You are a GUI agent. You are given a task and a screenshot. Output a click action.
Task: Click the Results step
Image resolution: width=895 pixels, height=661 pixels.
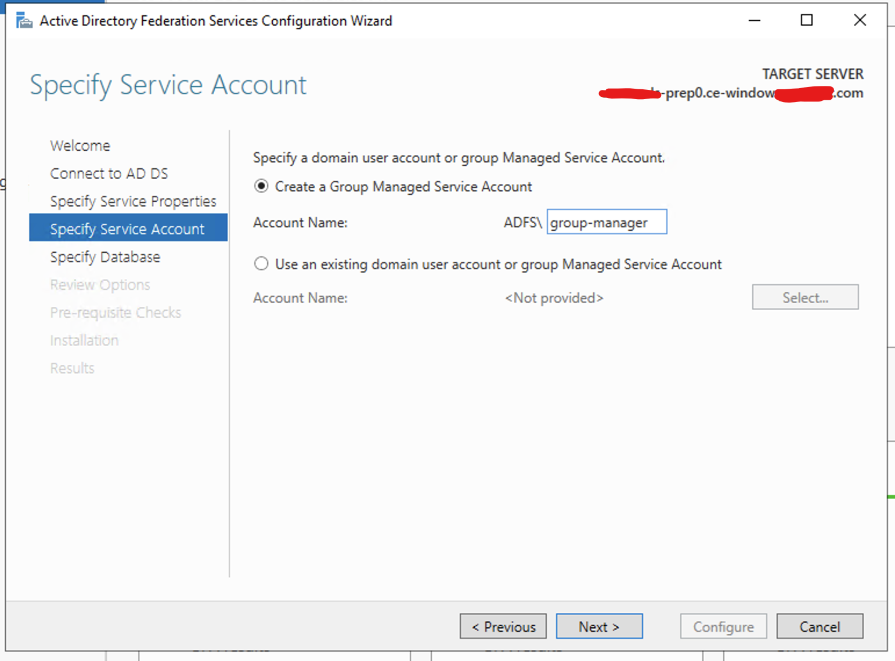(72, 368)
